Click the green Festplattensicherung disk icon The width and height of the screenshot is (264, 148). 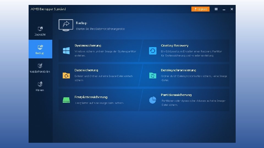(66, 100)
